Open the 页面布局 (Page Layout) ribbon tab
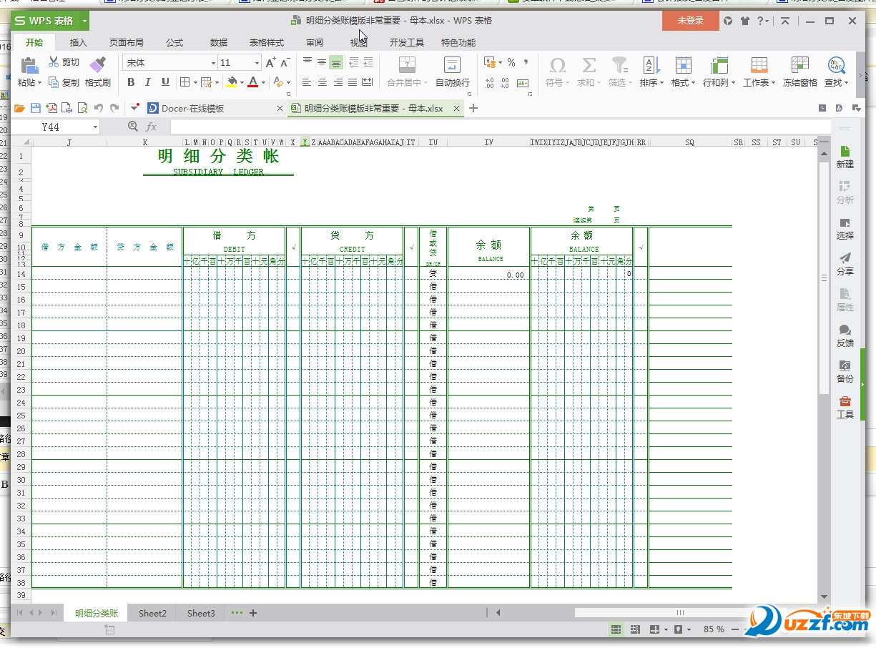Viewport: 876px width, 648px height. [127, 43]
